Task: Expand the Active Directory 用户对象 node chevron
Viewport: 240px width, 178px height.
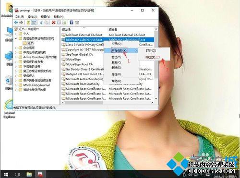Action: 16,57
